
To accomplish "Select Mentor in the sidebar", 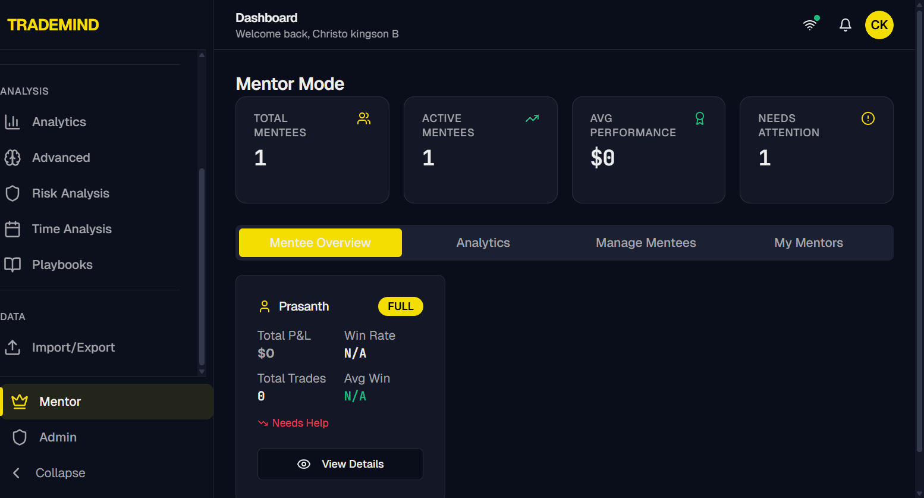I will click(107, 402).
